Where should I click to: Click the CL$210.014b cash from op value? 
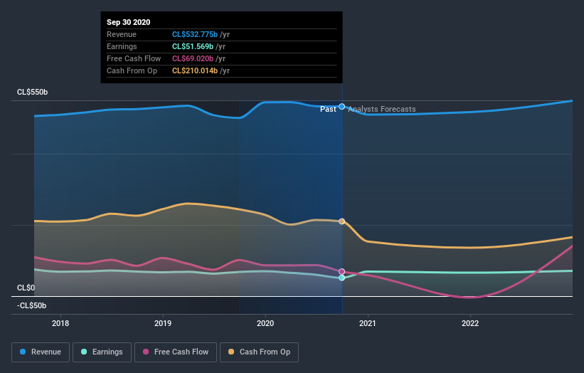pyautogui.click(x=195, y=70)
